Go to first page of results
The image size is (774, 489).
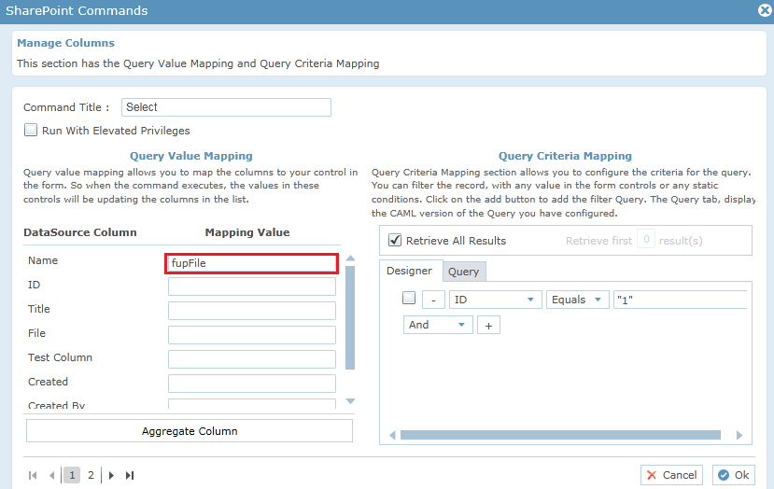[33, 475]
